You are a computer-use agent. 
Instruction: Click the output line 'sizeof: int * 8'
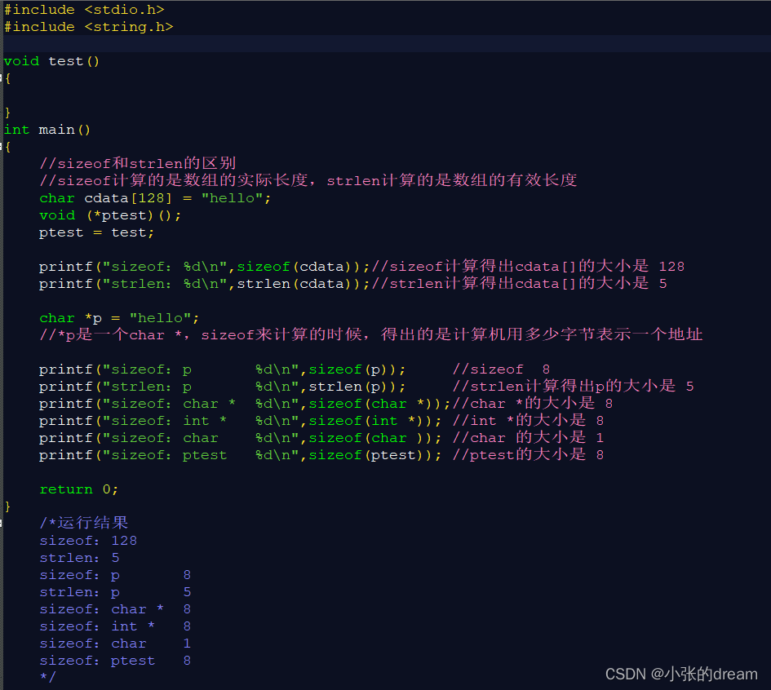[115, 626]
